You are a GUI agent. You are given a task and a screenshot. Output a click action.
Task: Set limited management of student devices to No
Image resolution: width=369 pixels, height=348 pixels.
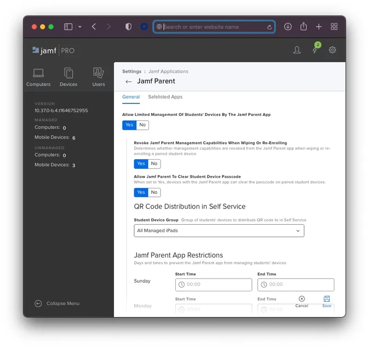point(142,125)
